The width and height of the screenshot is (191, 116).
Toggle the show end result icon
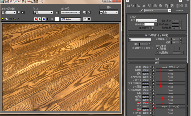[178, 6]
